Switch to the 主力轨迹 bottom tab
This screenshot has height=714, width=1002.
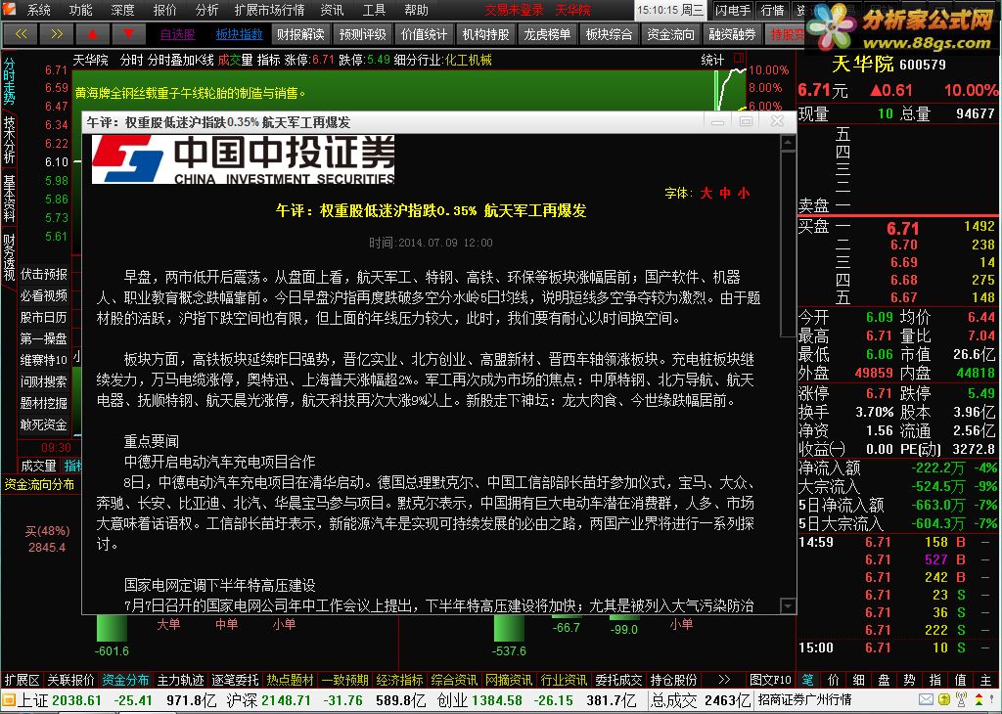click(x=181, y=680)
